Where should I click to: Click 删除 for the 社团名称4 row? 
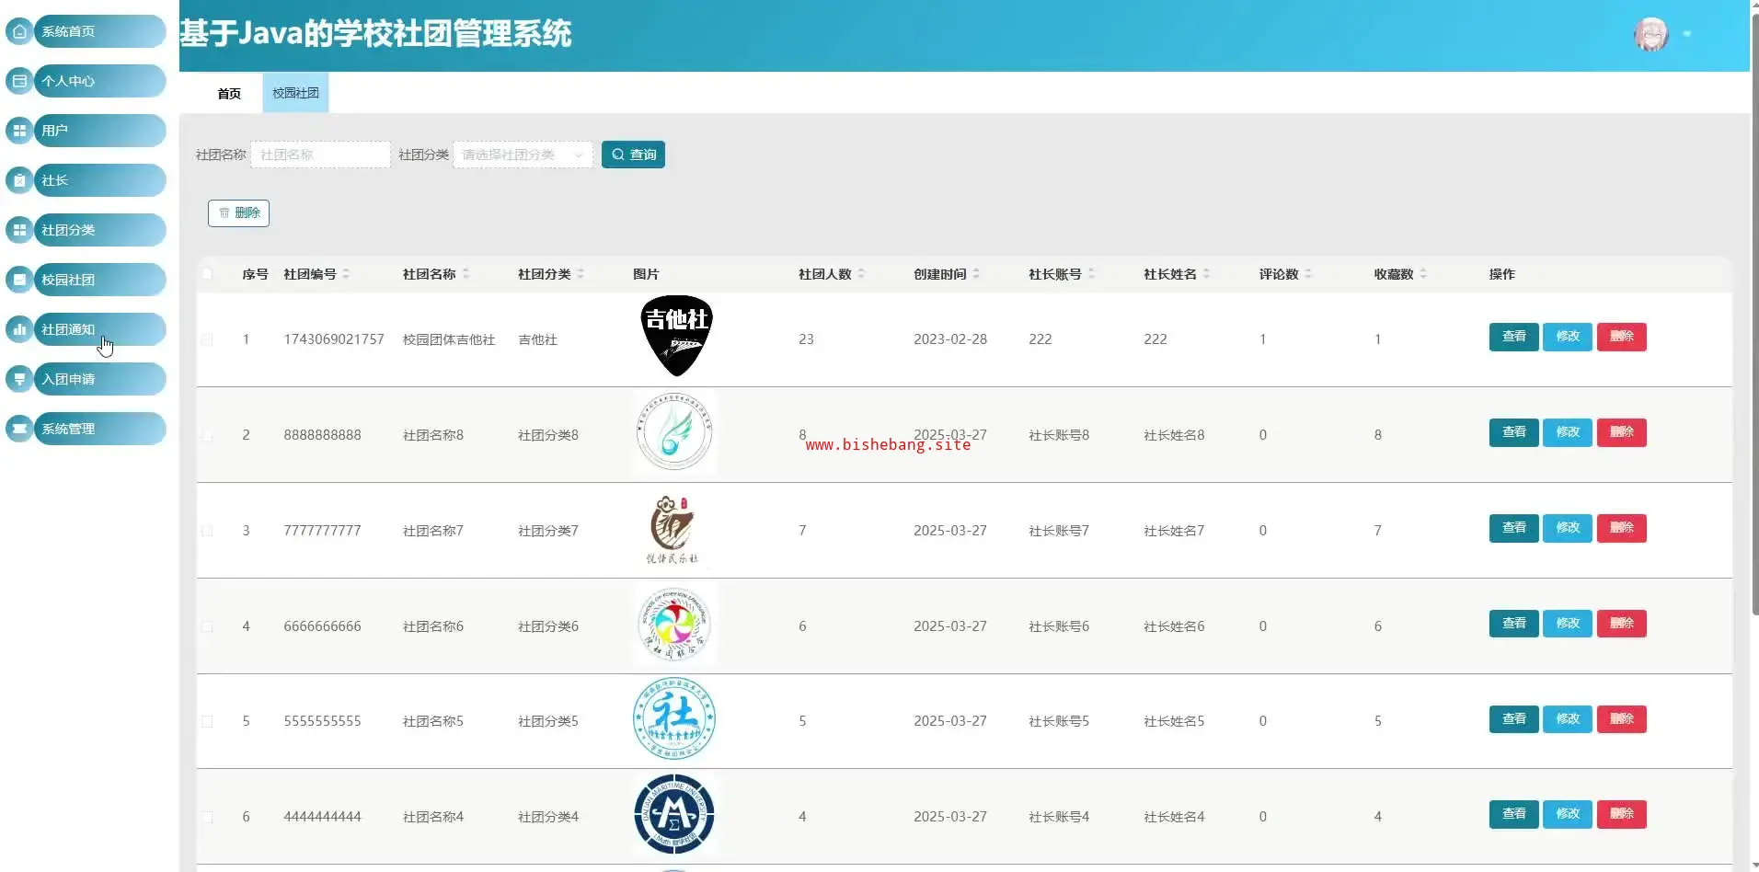point(1621,814)
